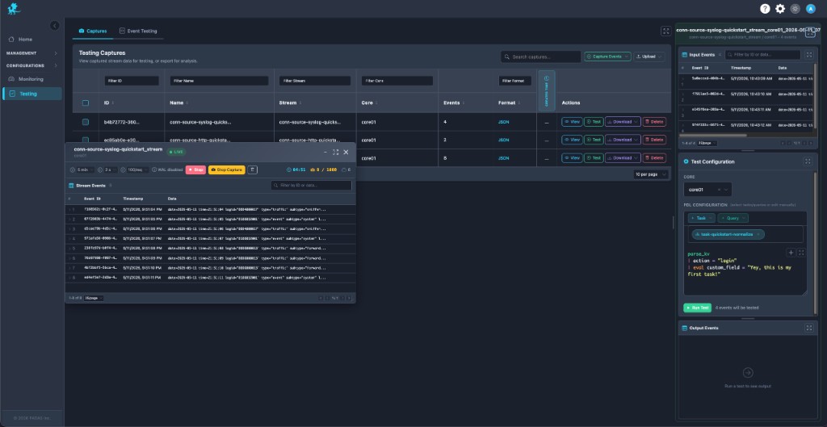The width and height of the screenshot is (827, 427).
Task: Open the Capture Events dropdown
Action: pyautogui.click(x=607, y=57)
